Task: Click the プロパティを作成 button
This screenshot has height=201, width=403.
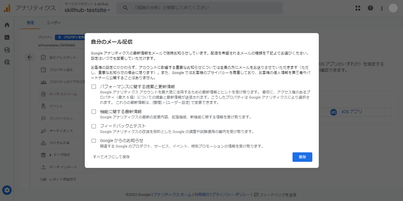Action: (x=70, y=37)
